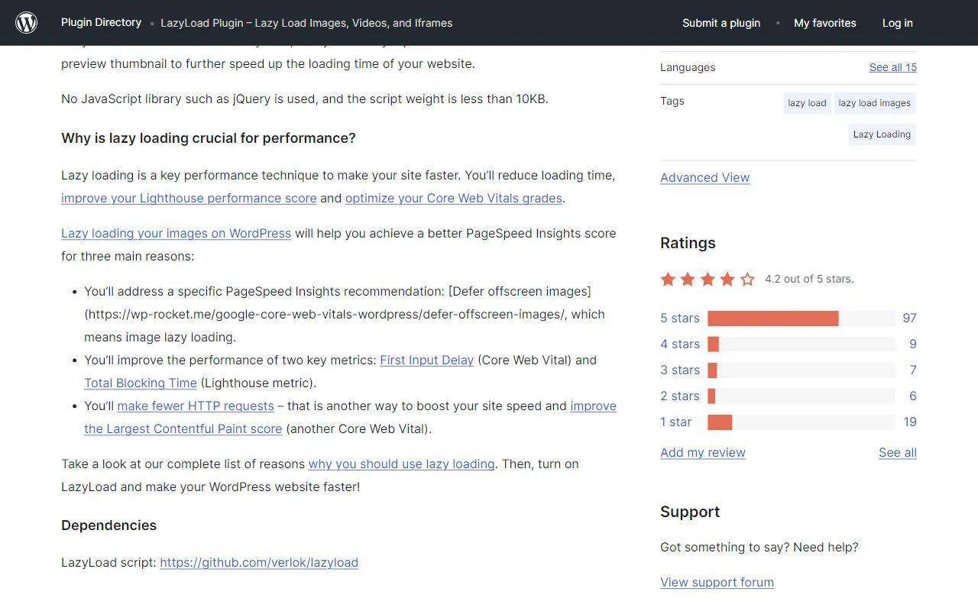Select the 'lazy load images' tag

point(875,103)
